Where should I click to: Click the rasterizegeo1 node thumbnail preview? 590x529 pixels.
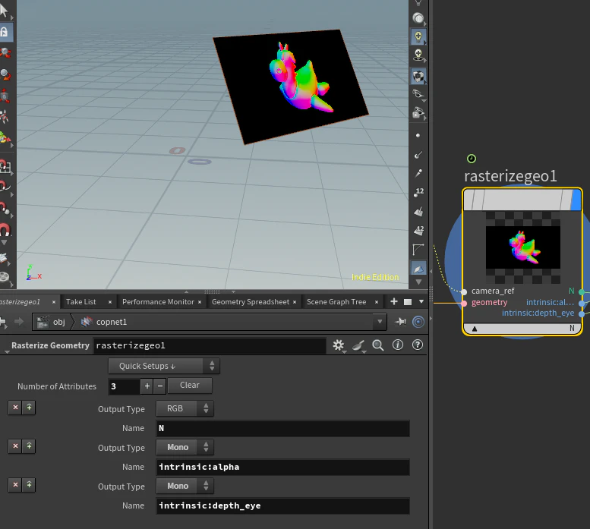click(522, 247)
